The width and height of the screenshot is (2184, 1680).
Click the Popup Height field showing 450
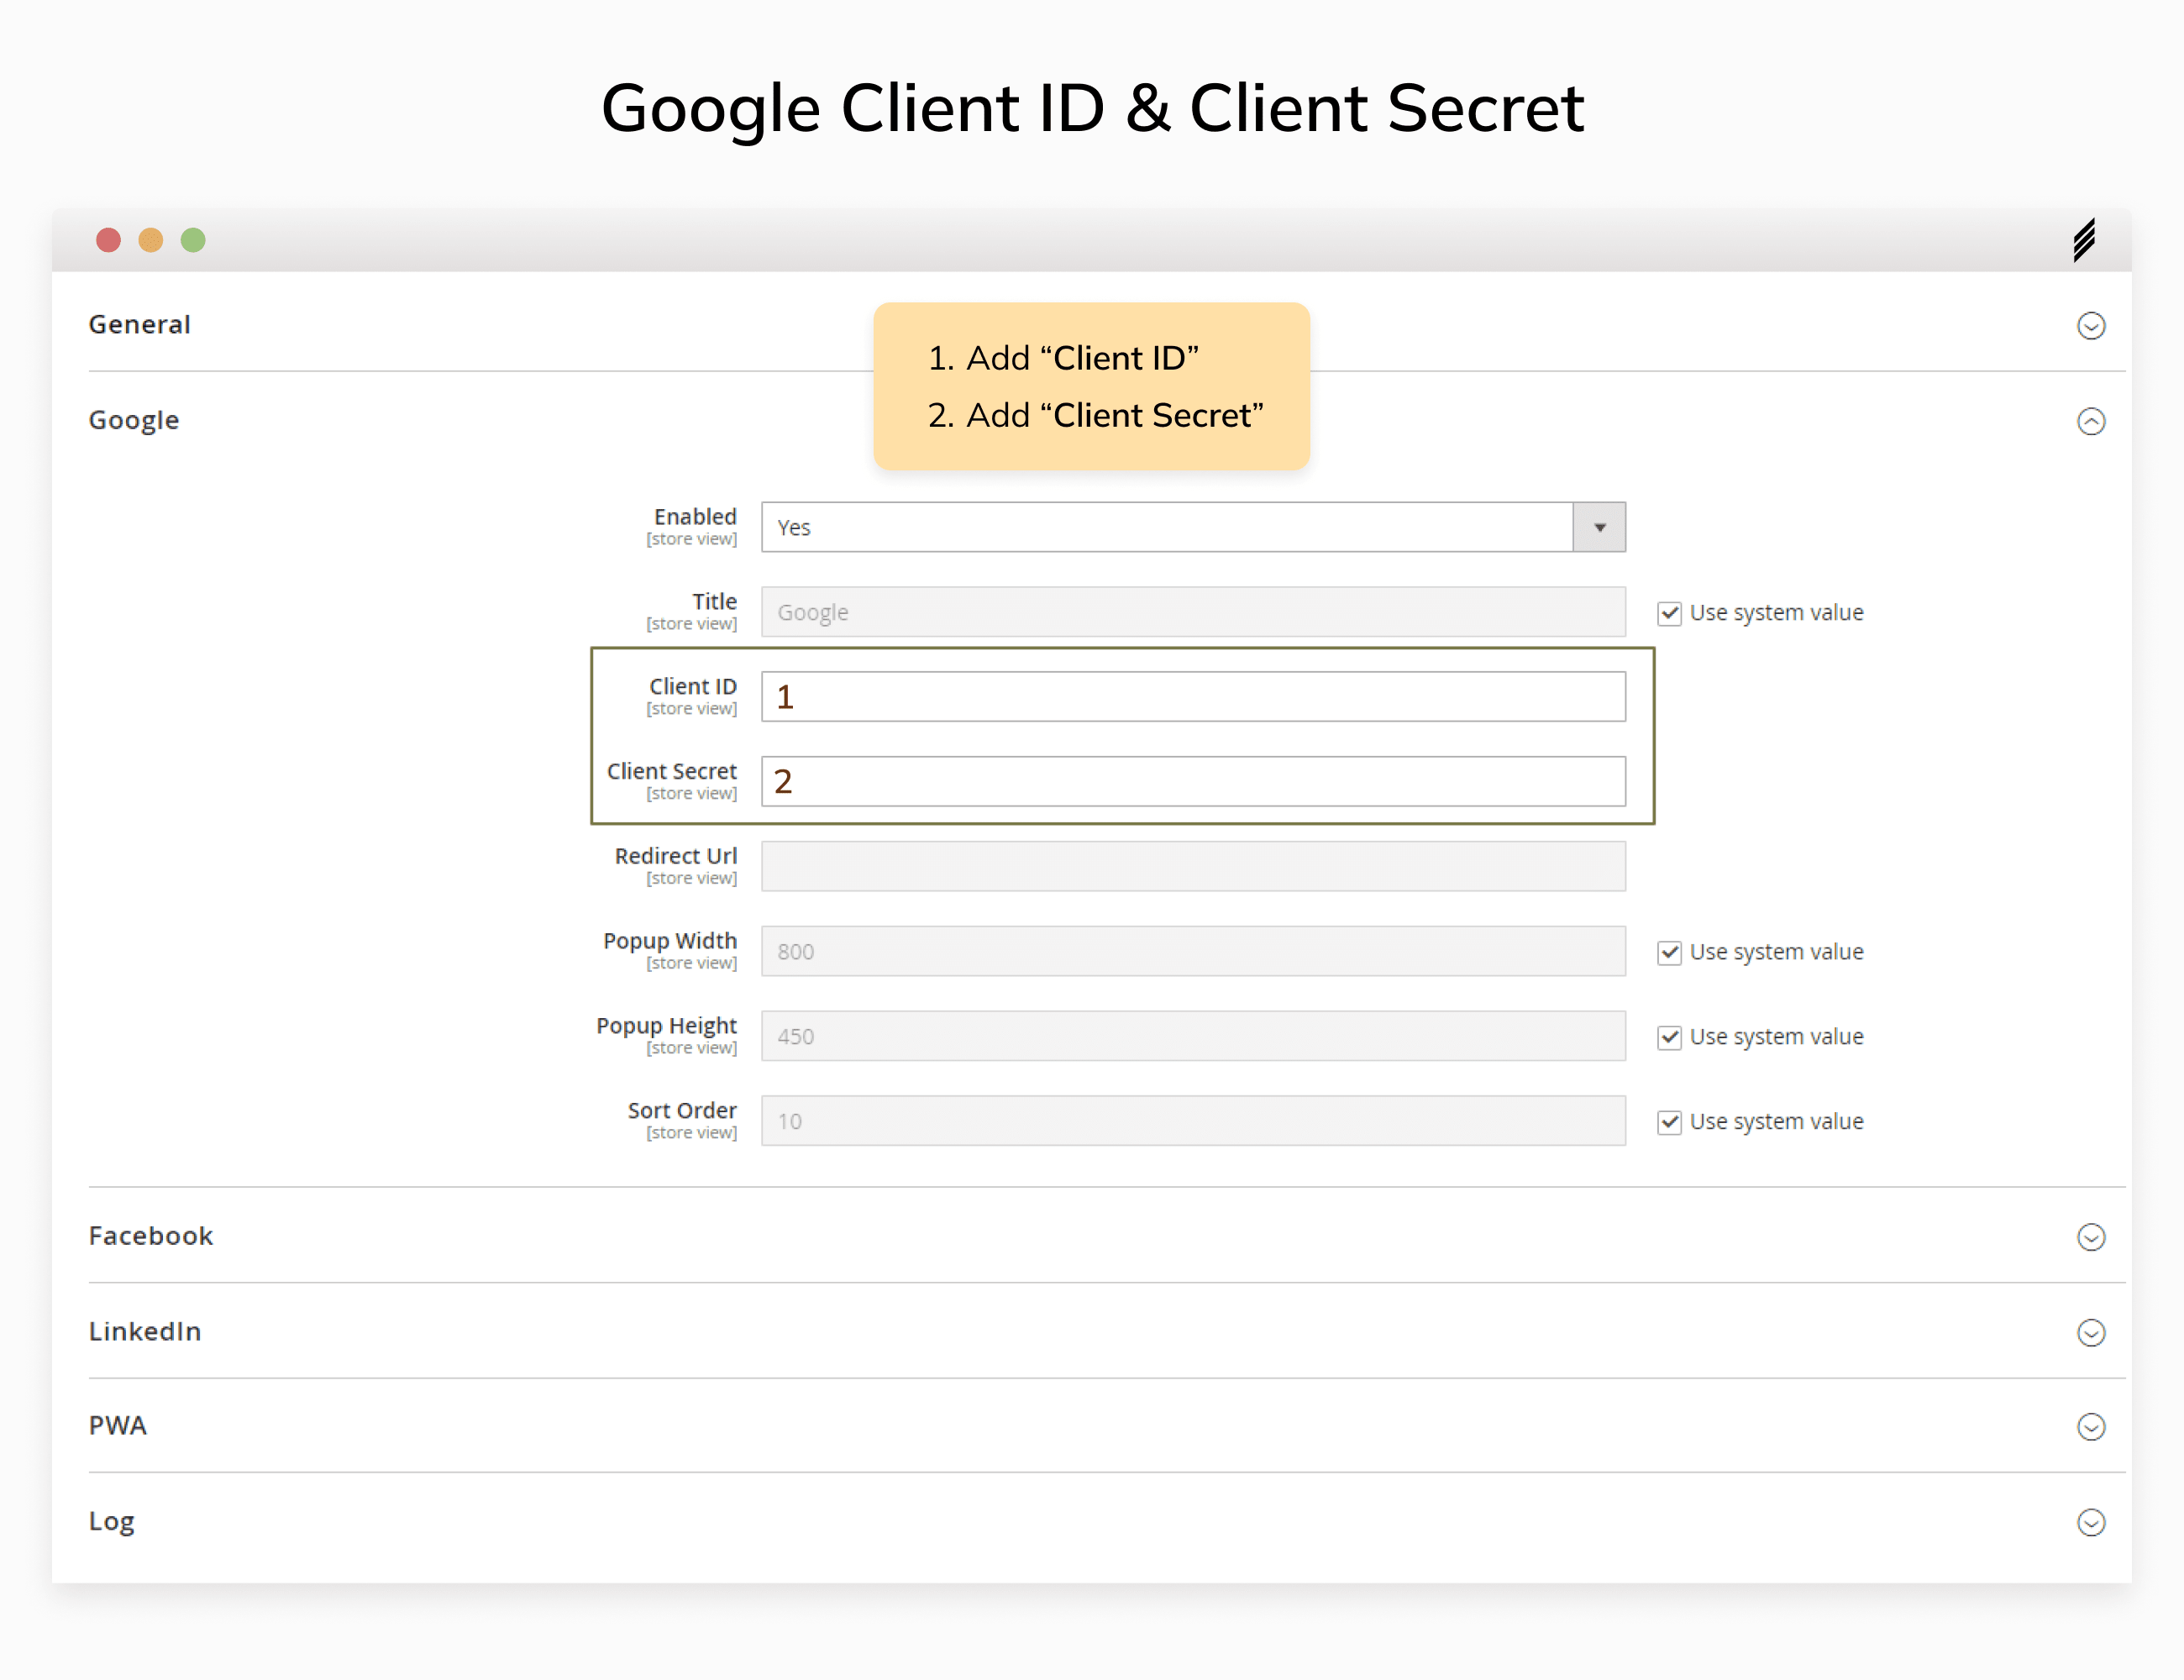point(1193,1036)
